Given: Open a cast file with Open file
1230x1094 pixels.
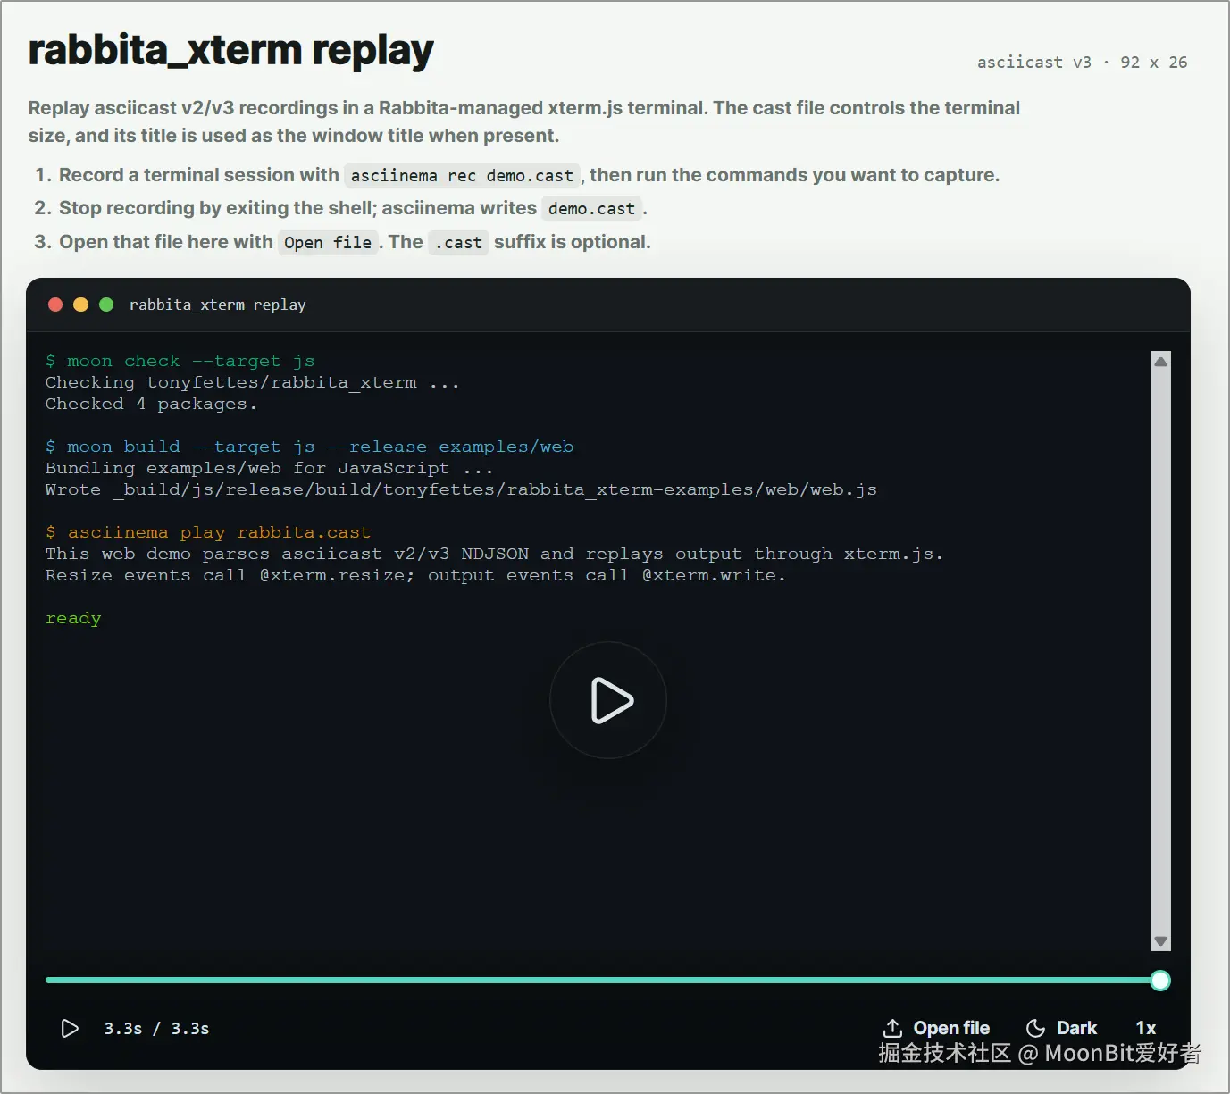Looking at the screenshot, I should [x=936, y=1029].
